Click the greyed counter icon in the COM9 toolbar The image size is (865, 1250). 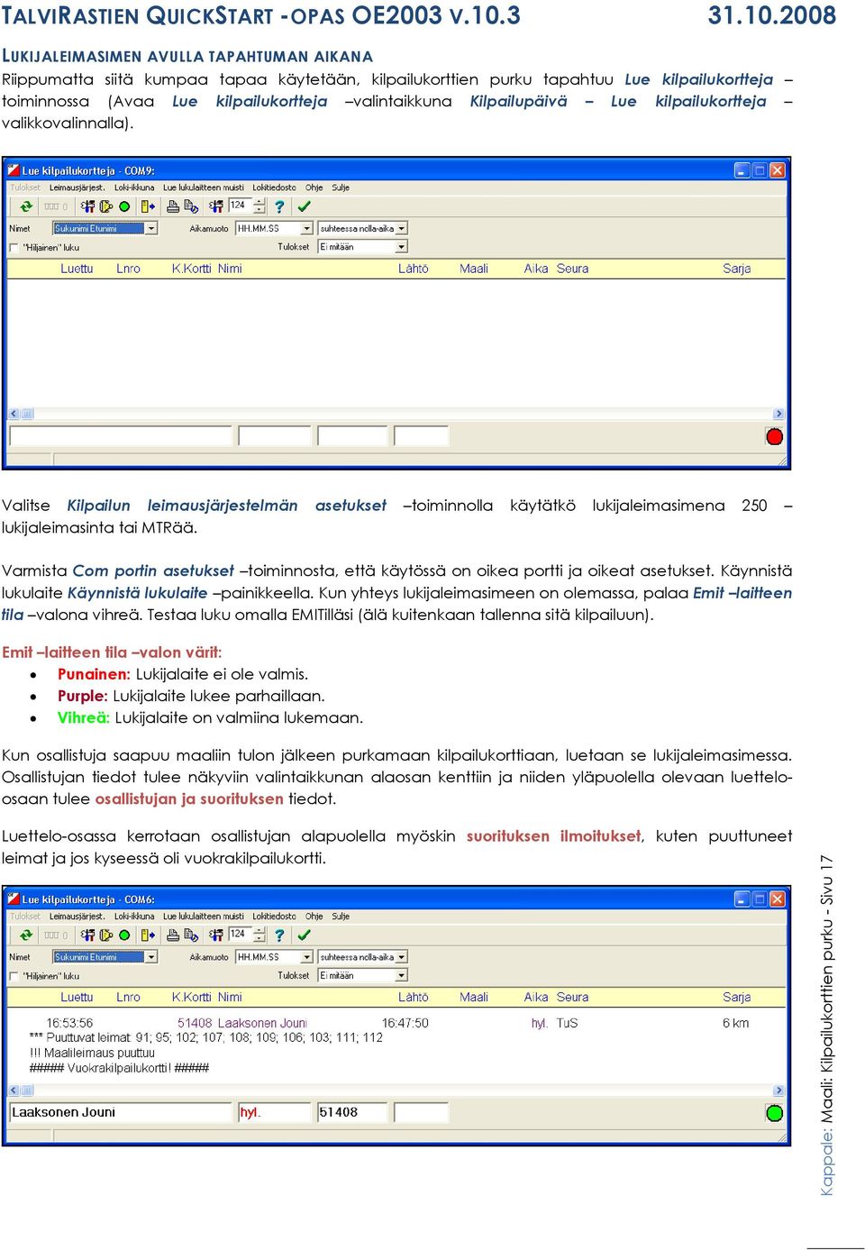coord(56,206)
